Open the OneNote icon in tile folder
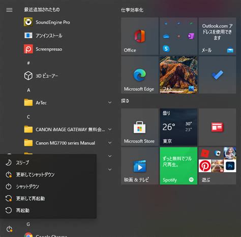Image resolution: width=241 pixels, height=237 pixels. (191, 36)
